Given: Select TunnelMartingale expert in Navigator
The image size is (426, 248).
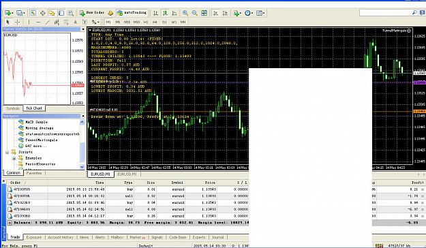Looking at the screenshot, I should [x=42, y=140].
